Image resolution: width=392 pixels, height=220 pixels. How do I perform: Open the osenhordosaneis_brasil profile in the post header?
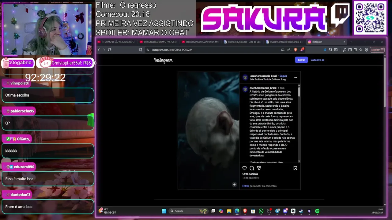[263, 76]
